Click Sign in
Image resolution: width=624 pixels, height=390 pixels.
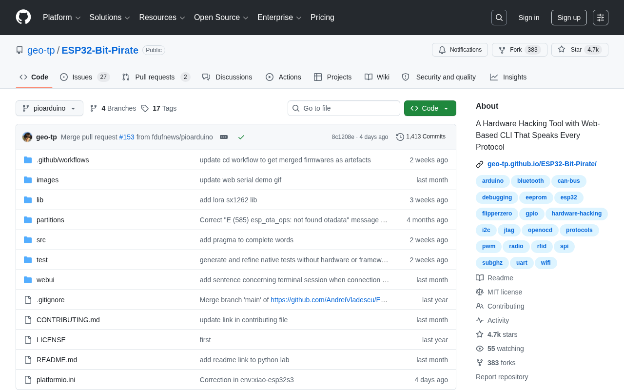click(x=529, y=18)
